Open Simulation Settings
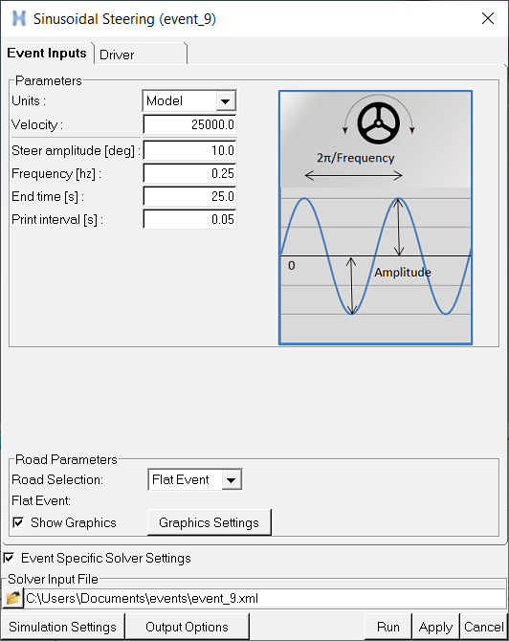This screenshot has height=641, width=509. [62, 627]
